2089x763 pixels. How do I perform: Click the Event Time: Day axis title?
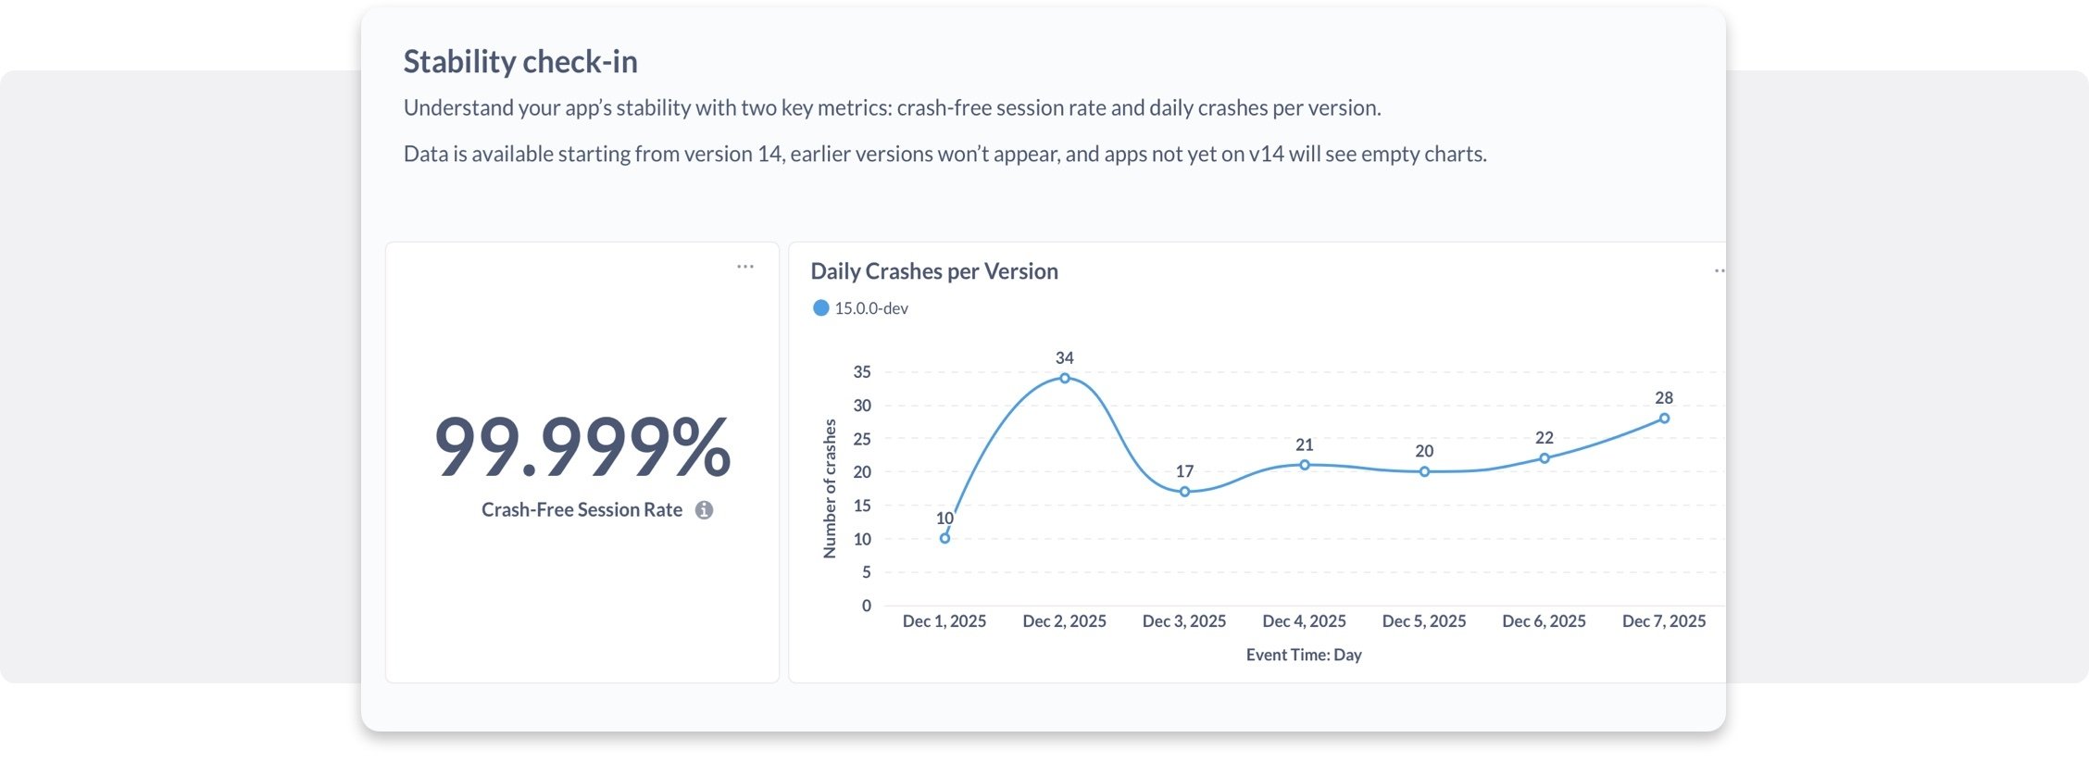point(1304,655)
